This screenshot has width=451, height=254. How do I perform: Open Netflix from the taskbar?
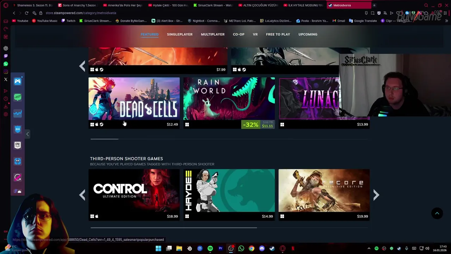292,248
